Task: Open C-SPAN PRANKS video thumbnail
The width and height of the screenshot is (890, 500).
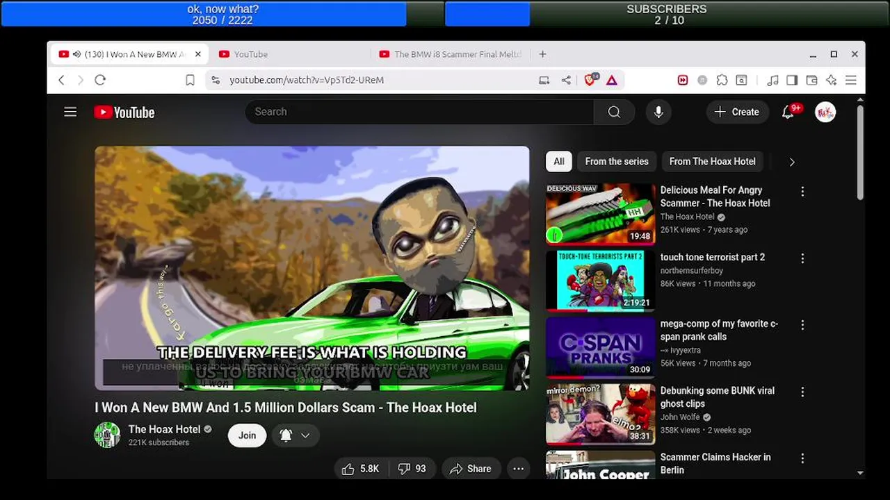Action: coord(600,347)
